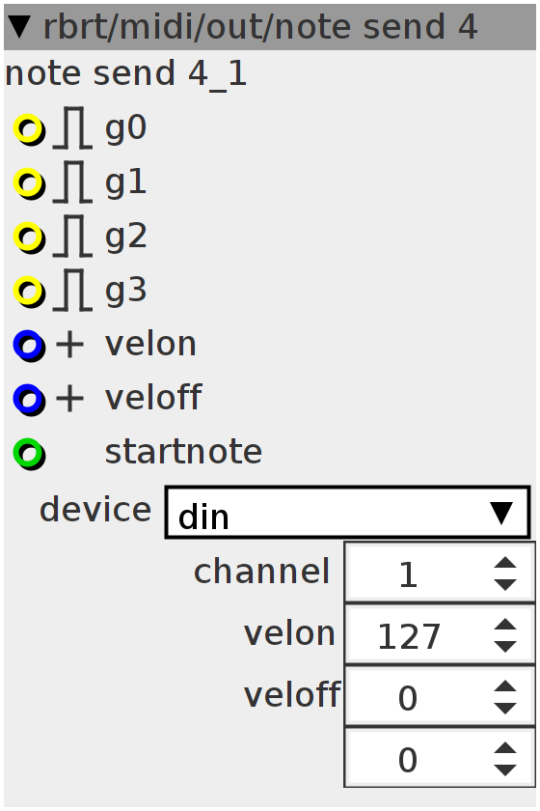Click the blue veloff inlet port
Viewport: 540px width, 811px height.
(x=29, y=400)
